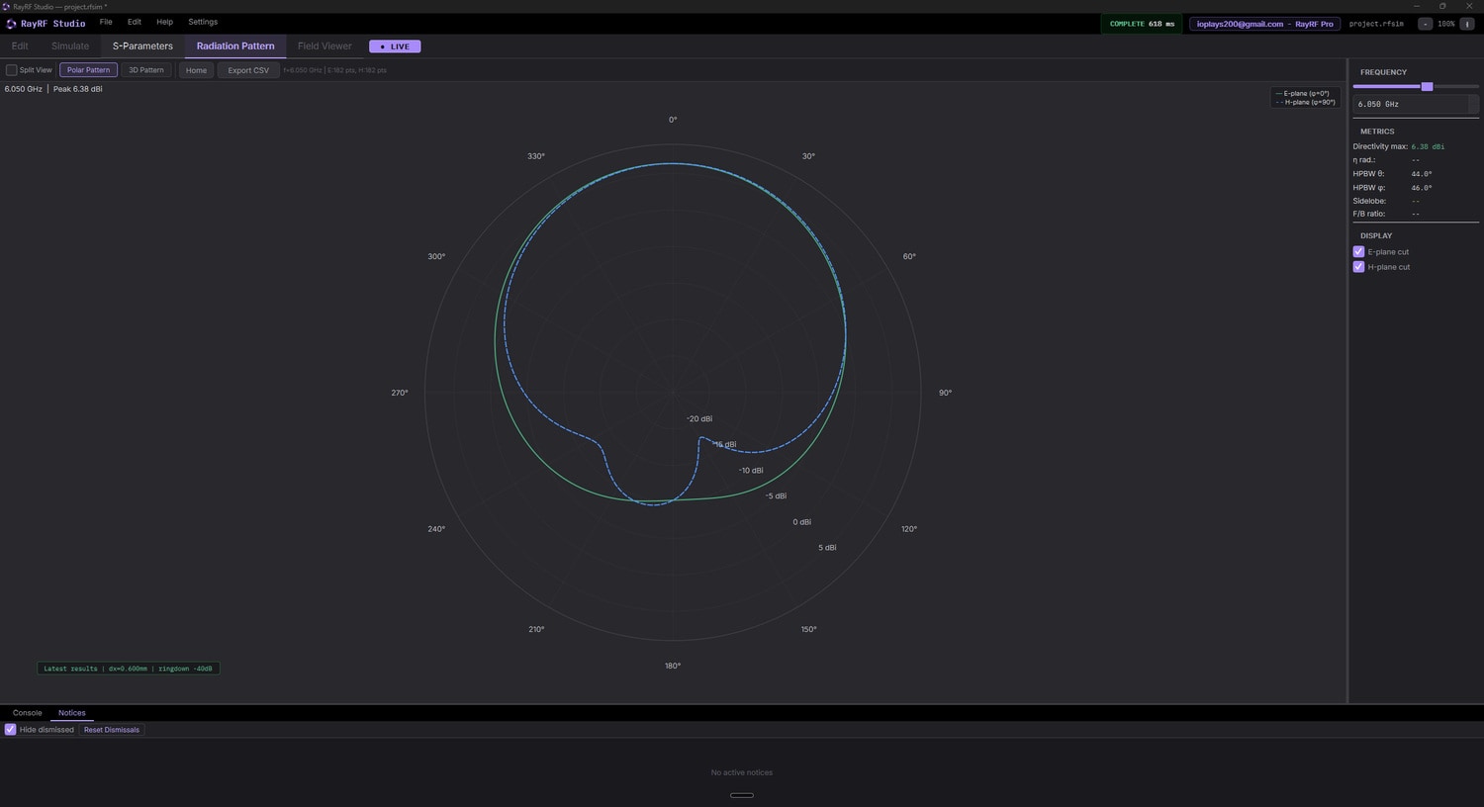Click the Peak 6.38 dBi readout
Image resolution: width=1484 pixels, height=807 pixels.
(78, 89)
